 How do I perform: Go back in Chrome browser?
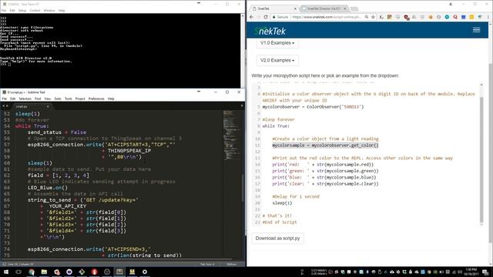coord(252,17)
